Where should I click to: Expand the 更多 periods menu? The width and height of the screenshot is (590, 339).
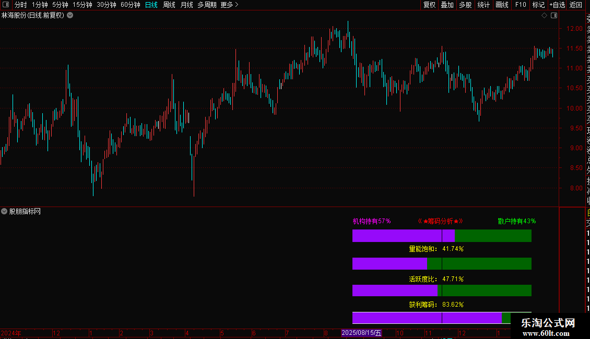230,5
